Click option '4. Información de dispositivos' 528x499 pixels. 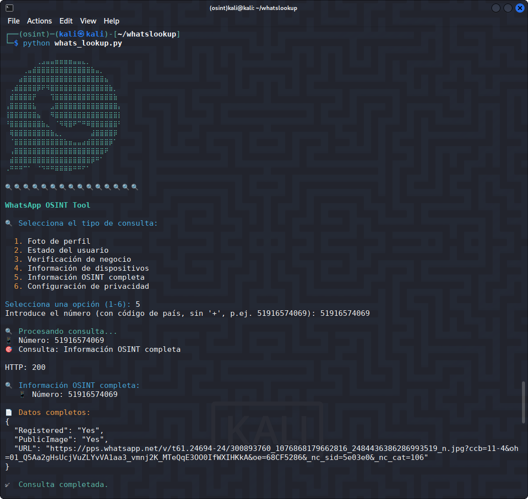pyautogui.click(x=82, y=268)
